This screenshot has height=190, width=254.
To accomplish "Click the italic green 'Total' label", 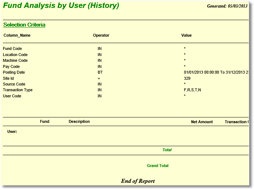I will pos(167,150).
